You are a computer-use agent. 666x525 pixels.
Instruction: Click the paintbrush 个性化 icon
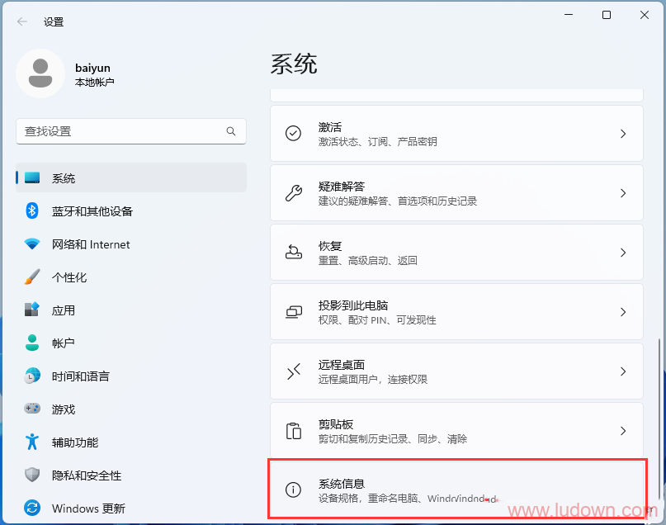click(x=32, y=277)
